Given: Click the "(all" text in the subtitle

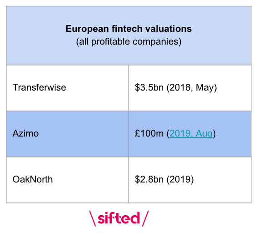Looking at the screenshot, I should (82, 42).
